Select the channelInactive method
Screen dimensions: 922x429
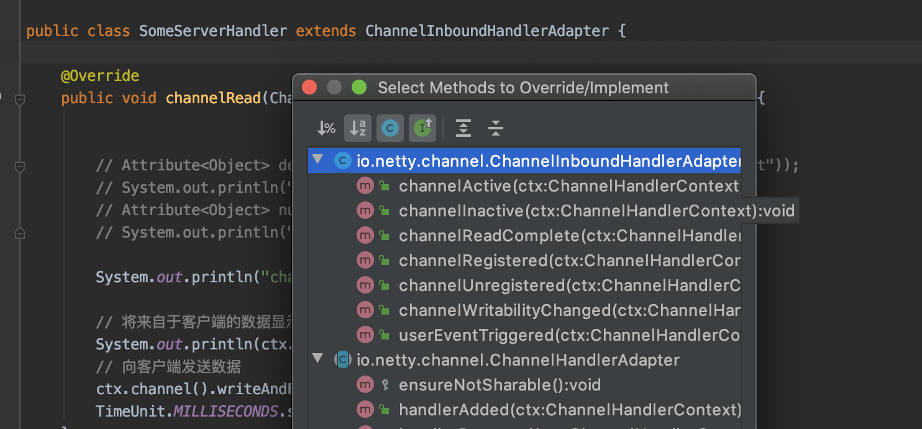tap(524, 211)
